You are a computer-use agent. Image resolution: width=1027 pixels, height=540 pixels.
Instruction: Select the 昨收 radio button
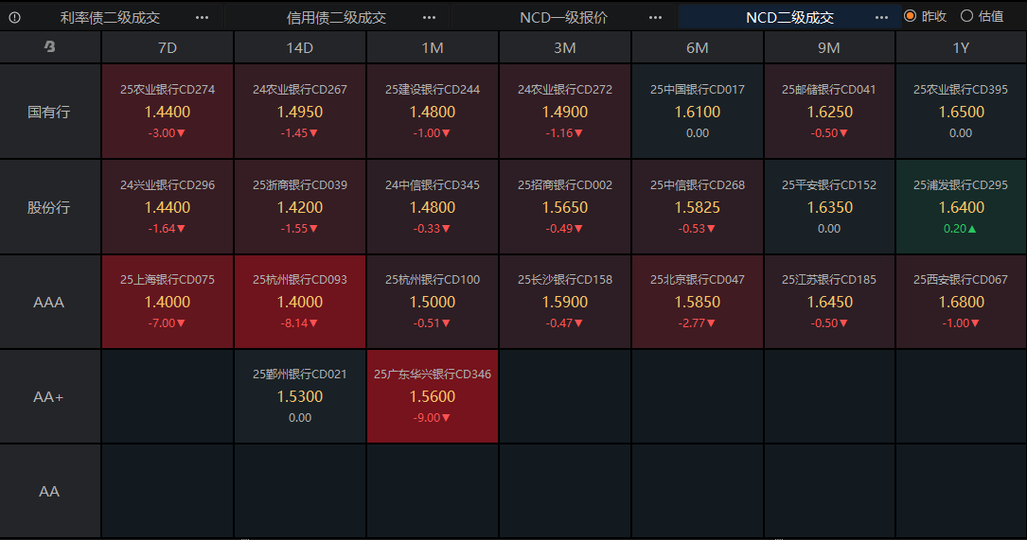[x=910, y=16]
